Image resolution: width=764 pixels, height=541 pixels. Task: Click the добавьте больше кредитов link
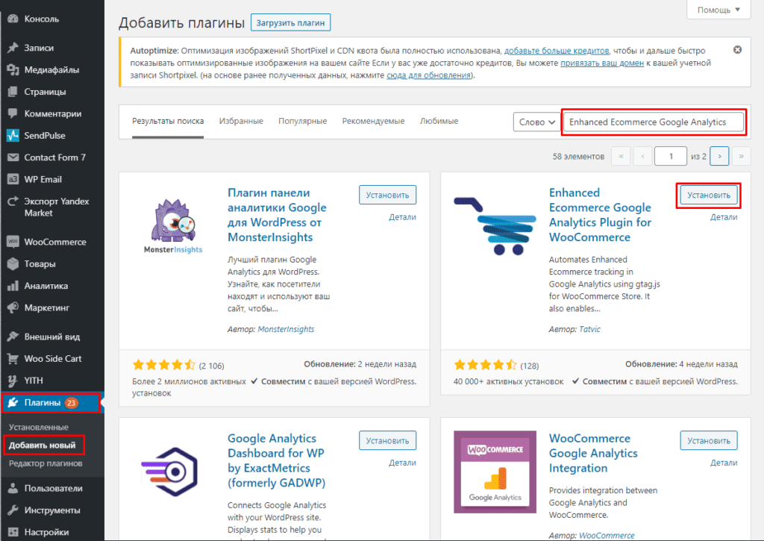tap(557, 51)
